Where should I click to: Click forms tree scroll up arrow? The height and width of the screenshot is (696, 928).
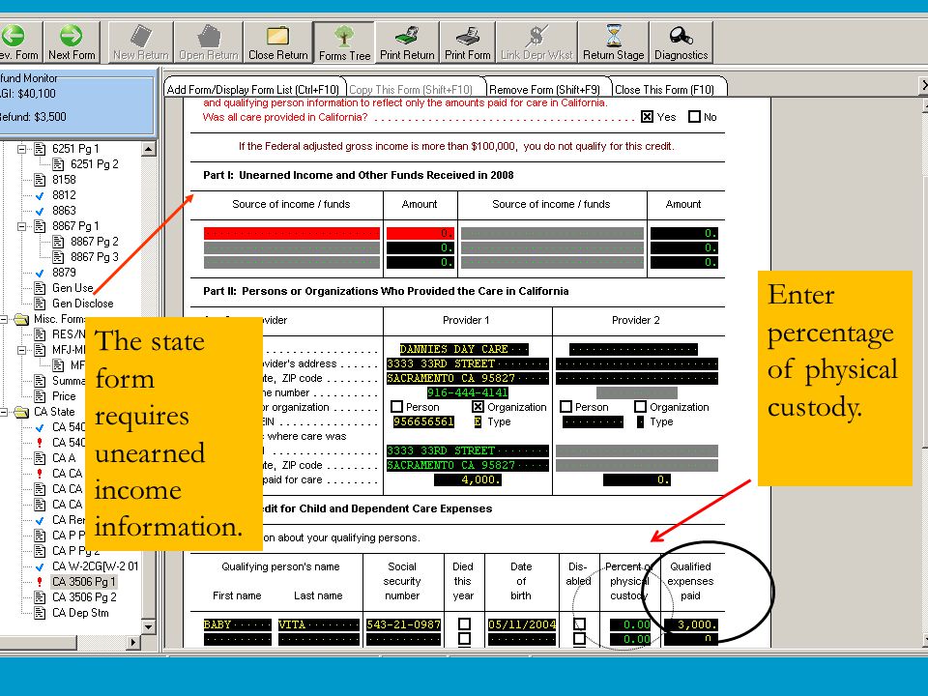coord(149,148)
